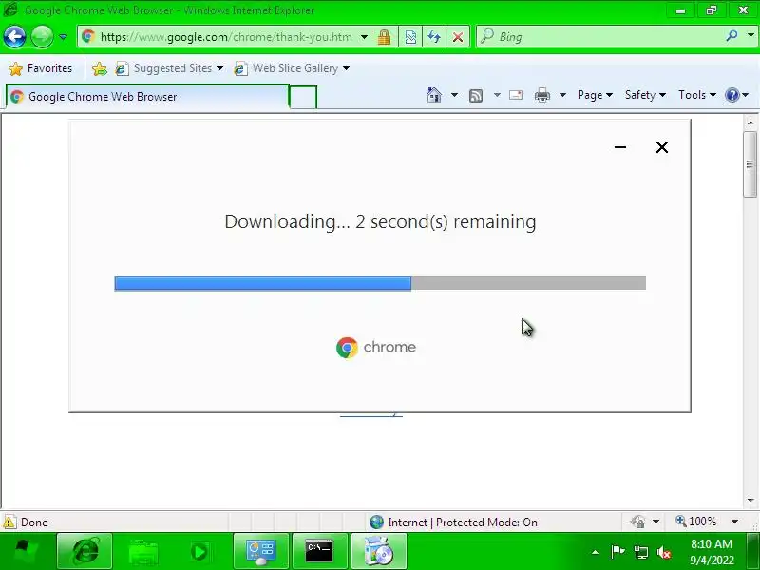Click scrollbar up arrow
The image size is (760, 570).
click(x=750, y=123)
